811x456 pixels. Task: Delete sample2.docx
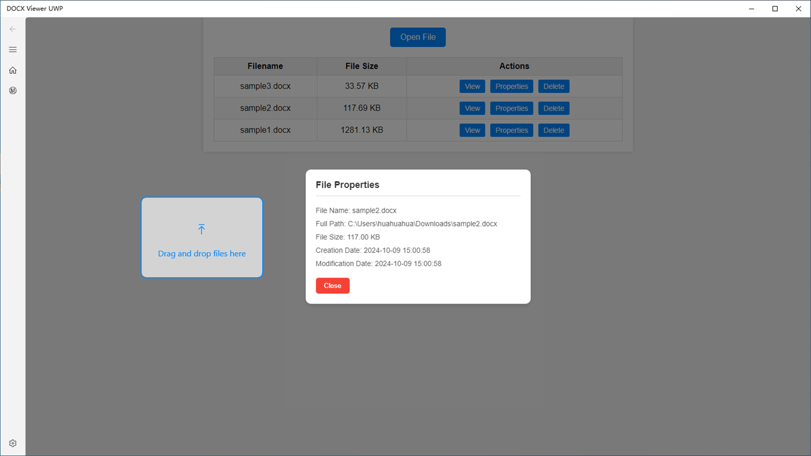[553, 108]
